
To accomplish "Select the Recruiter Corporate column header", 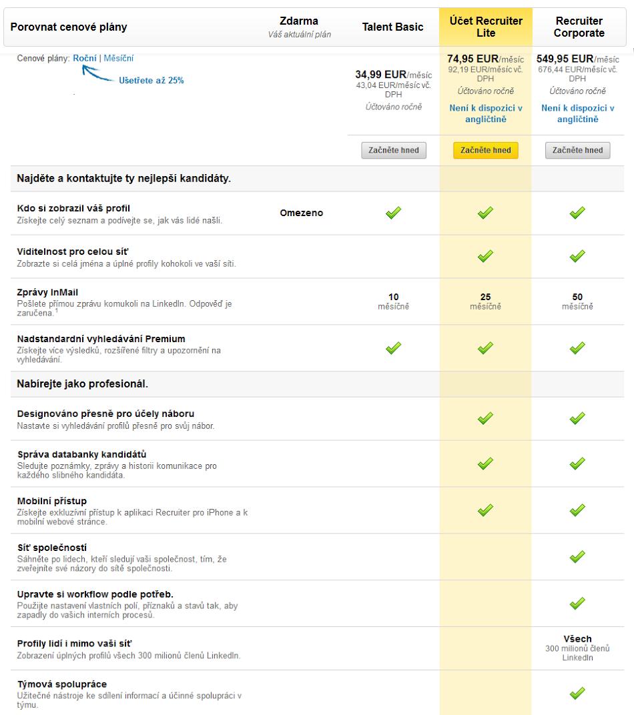I will point(579,27).
